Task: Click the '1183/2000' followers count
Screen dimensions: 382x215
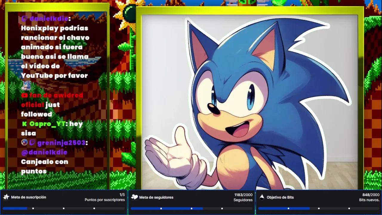Action: tap(243, 195)
